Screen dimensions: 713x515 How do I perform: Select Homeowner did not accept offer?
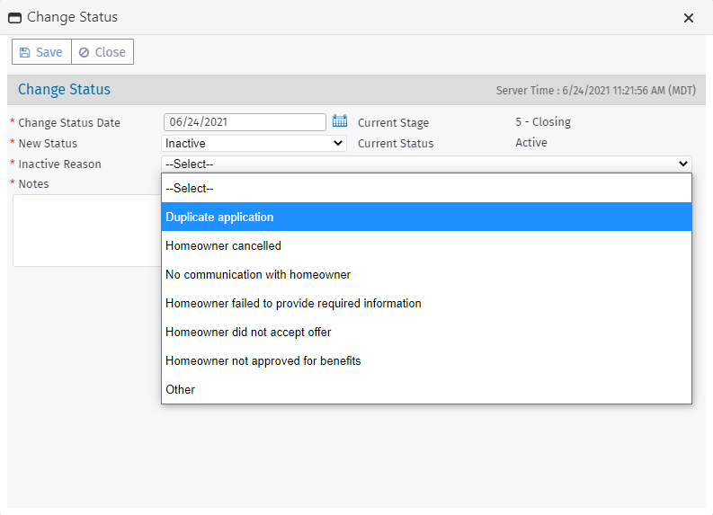coord(426,333)
